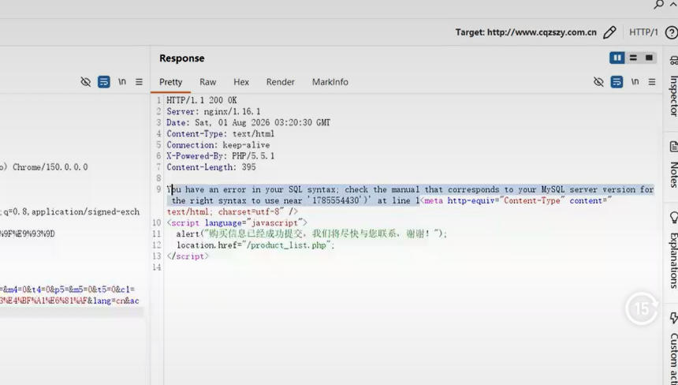Click 'Content-Length: 395' header line
Viewport: 678px width, 385px height.
pos(211,167)
